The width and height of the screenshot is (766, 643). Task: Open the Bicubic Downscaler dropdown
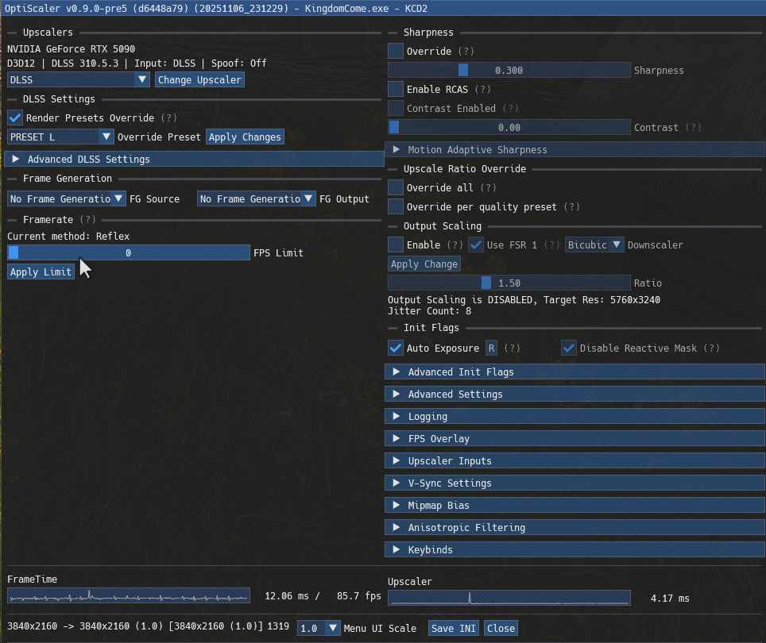594,244
